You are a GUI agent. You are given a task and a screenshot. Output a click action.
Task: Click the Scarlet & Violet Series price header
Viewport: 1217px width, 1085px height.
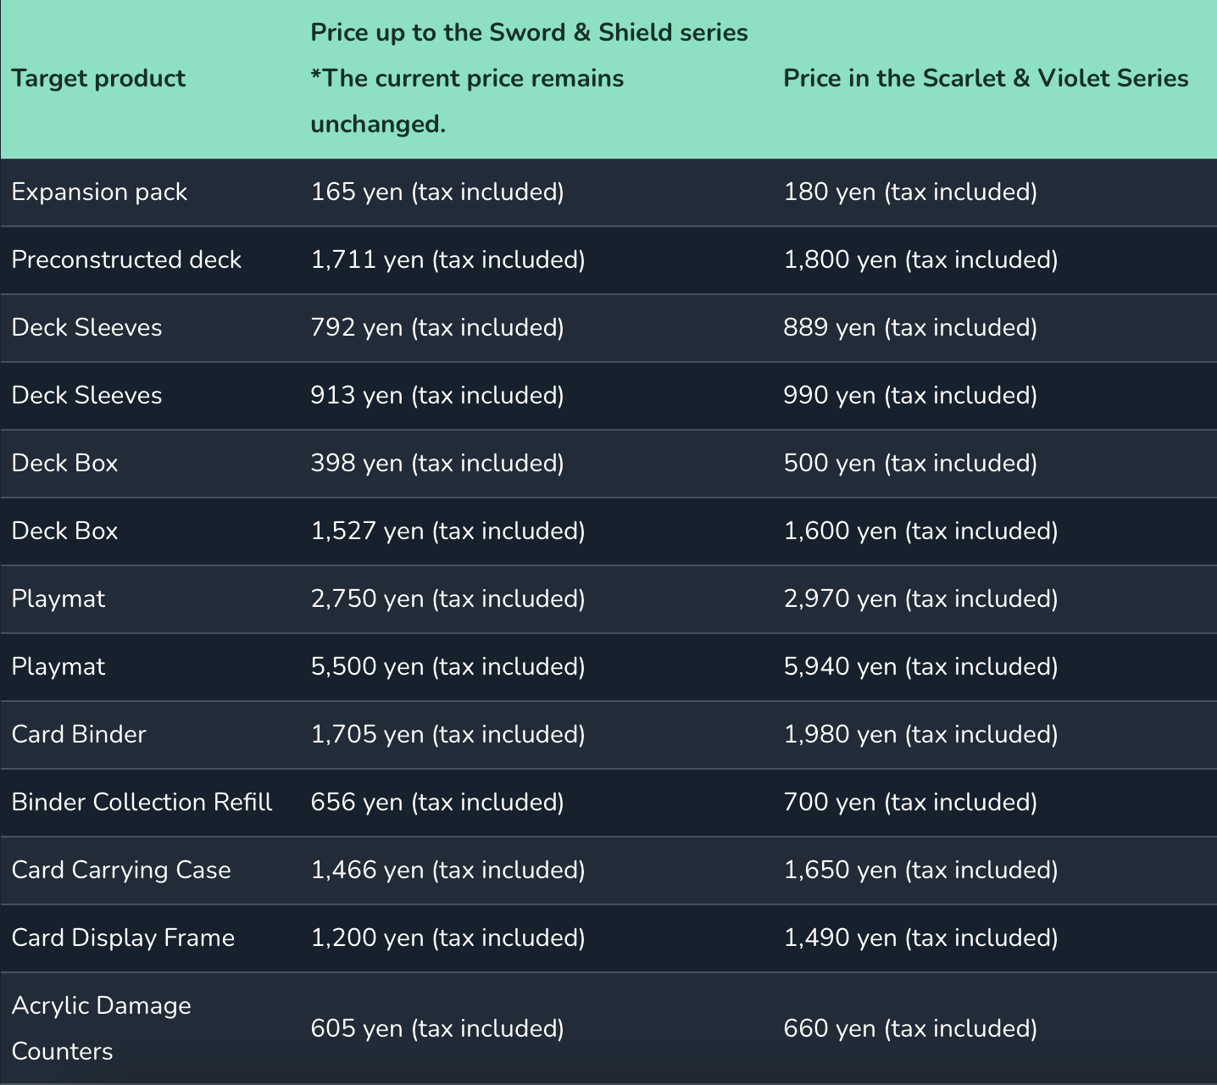point(985,78)
